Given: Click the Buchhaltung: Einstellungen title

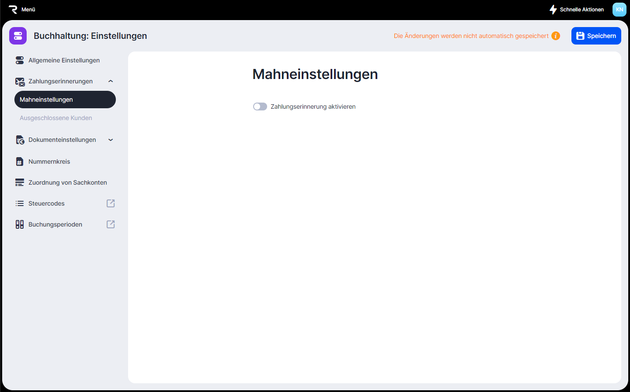Looking at the screenshot, I should (x=90, y=36).
